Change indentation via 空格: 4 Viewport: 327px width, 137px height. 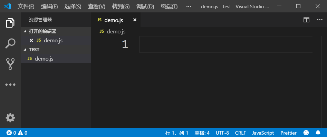coord(202,133)
